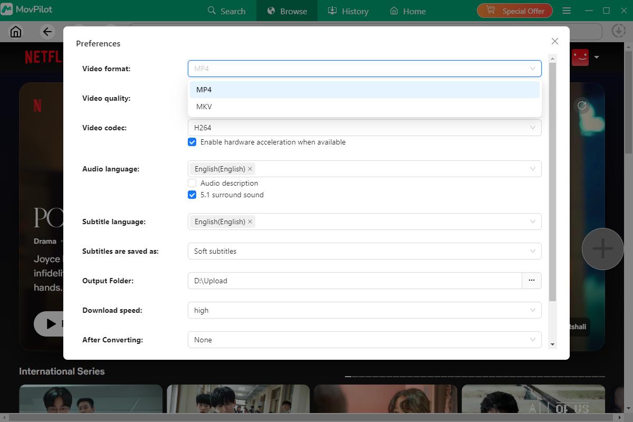Click the page scrollbar up arrow
This screenshot has width=633, height=422.
(628, 47)
